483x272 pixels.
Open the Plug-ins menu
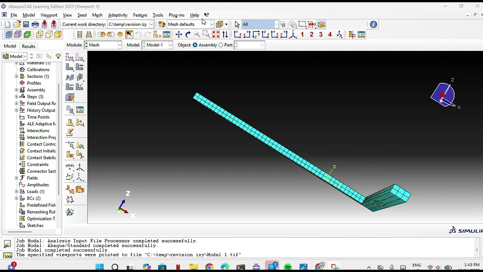(x=177, y=15)
